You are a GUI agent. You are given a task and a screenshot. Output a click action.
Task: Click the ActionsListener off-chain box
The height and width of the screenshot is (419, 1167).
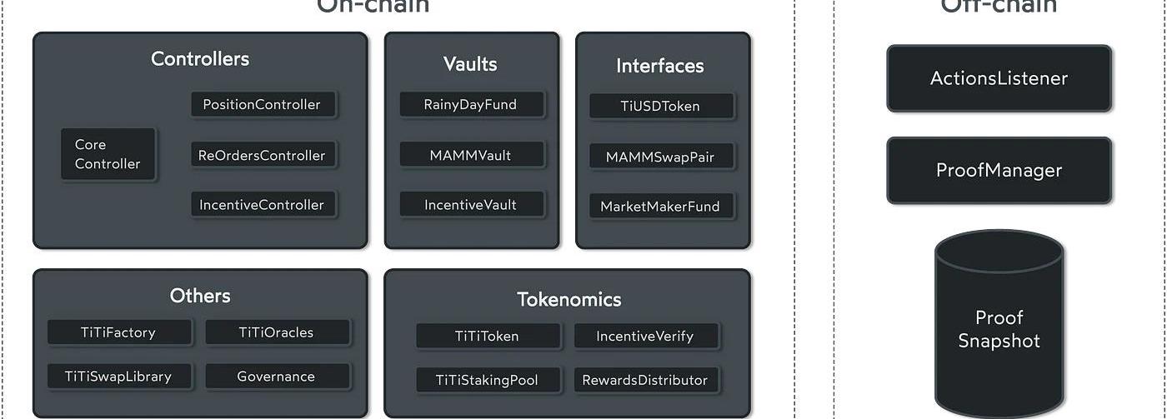999,78
